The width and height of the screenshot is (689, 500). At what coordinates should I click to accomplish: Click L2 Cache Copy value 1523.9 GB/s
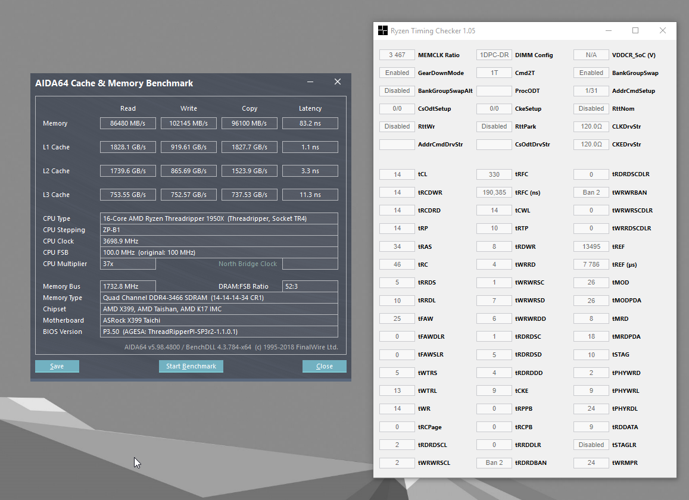[249, 170]
